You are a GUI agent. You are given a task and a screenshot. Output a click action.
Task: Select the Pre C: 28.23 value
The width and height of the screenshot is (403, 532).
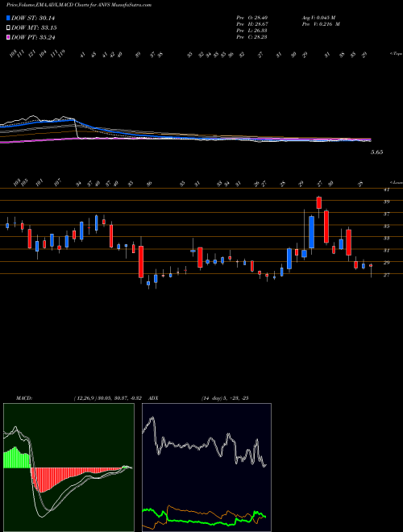coord(252,37)
